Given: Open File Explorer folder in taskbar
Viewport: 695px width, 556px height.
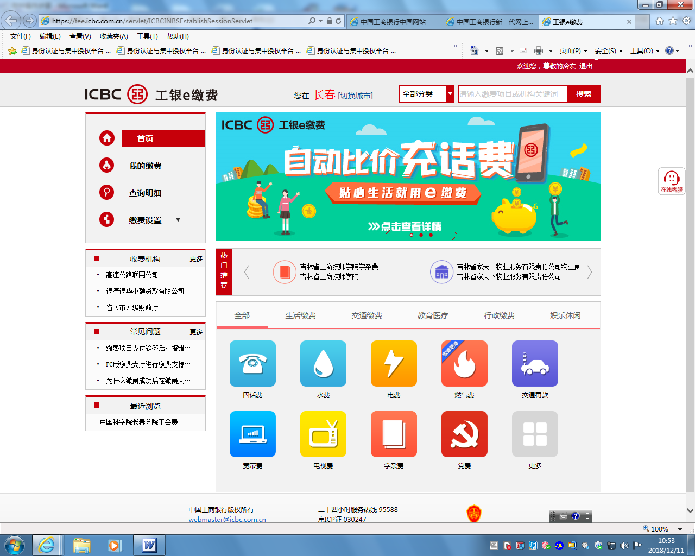Looking at the screenshot, I should pyautogui.click(x=81, y=545).
